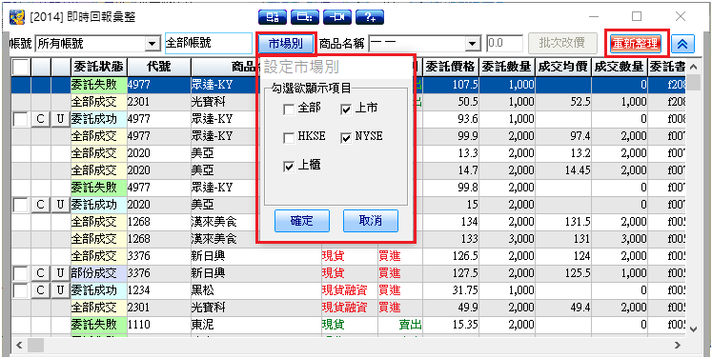Uncheck the 上櫃 checkbox
This screenshot has width=712, height=358.
[289, 167]
